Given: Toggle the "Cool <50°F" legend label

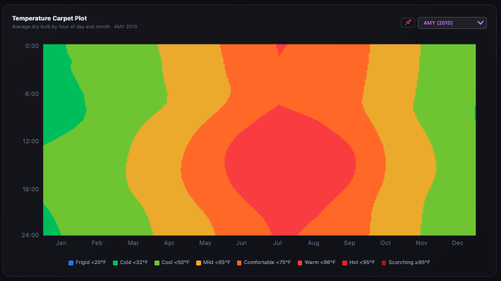Looking at the screenshot, I should 176,263.
